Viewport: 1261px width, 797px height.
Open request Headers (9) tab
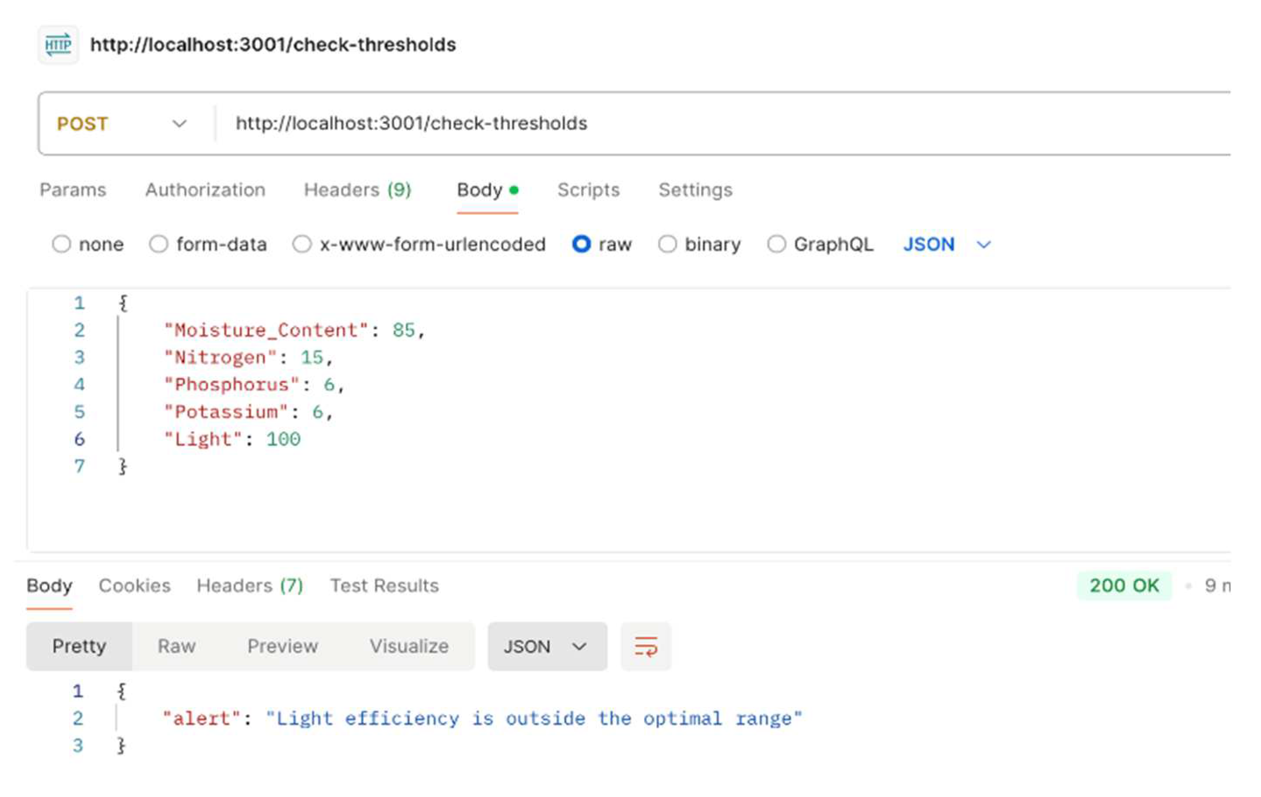(358, 190)
